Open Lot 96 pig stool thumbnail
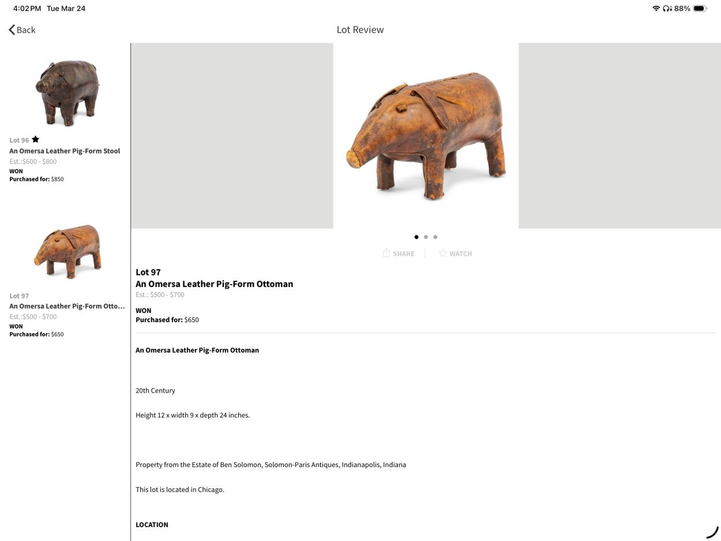This screenshot has width=721, height=541. [67, 92]
